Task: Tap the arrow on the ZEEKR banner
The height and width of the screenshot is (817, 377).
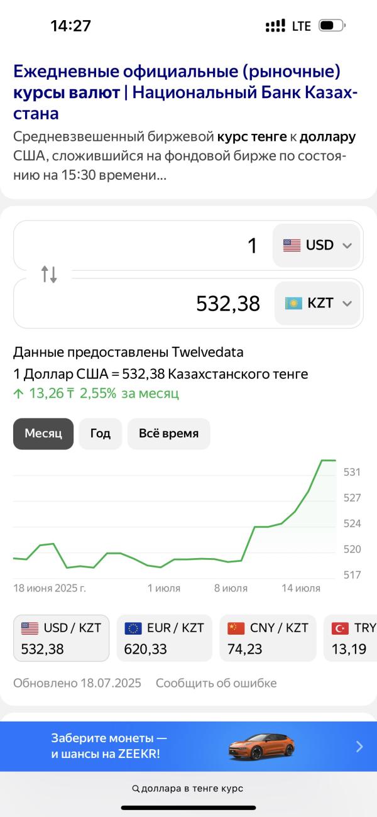Action: pos(359,747)
